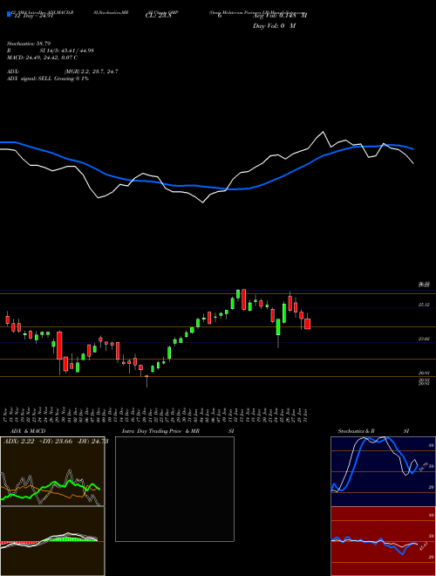Select the 'Stochastics: 58.79' reading

point(29,44)
